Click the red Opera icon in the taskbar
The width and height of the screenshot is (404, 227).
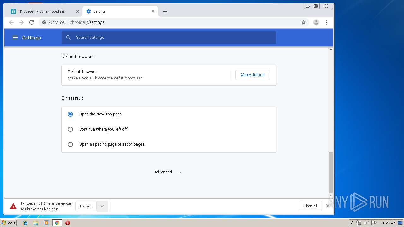tap(68, 223)
